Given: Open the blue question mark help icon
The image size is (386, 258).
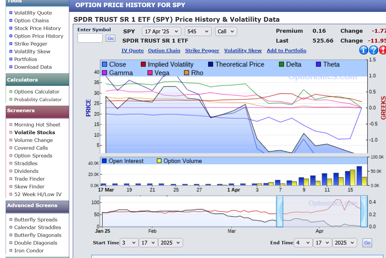Looking at the screenshot, I should [x=373, y=50].
